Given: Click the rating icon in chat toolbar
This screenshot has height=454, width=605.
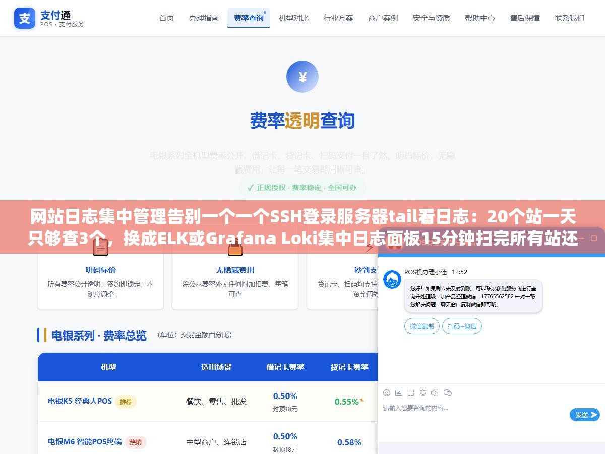Looking at the screenshot, I should (x=423, y=392).
